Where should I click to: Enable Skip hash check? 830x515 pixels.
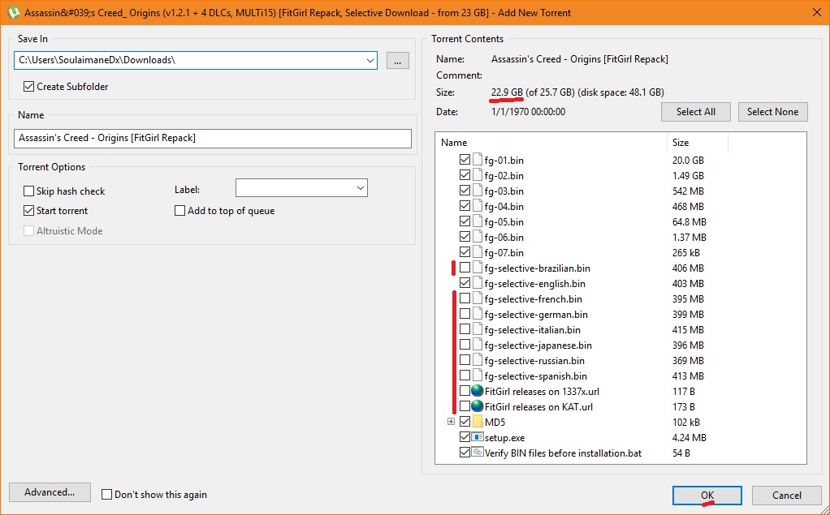(28, 191)
